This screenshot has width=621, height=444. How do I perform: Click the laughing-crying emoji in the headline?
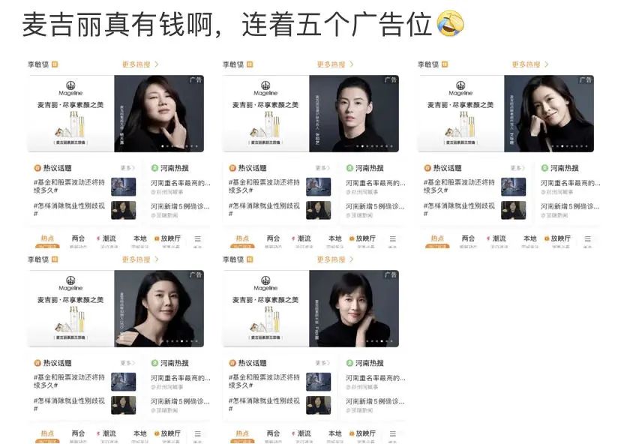(450, 24)
